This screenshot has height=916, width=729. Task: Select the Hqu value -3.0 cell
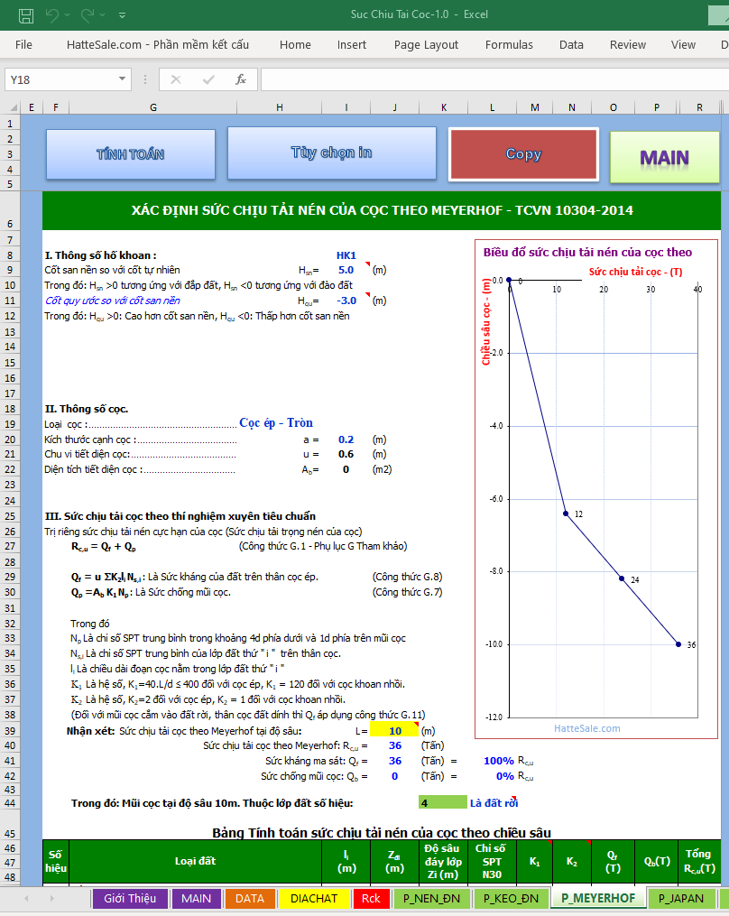pyautogui.click(x=346, y=301)
